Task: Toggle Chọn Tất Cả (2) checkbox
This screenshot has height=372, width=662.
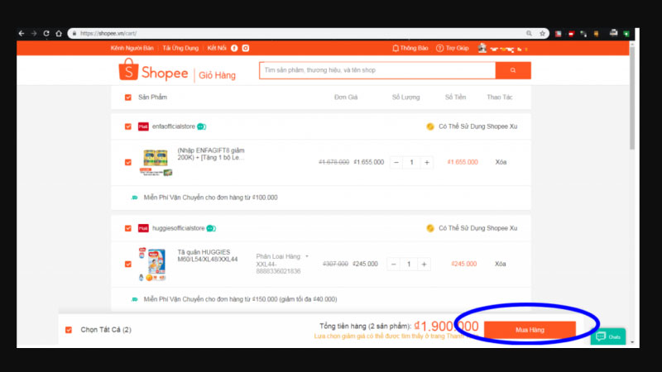Action: coord(69,330)
